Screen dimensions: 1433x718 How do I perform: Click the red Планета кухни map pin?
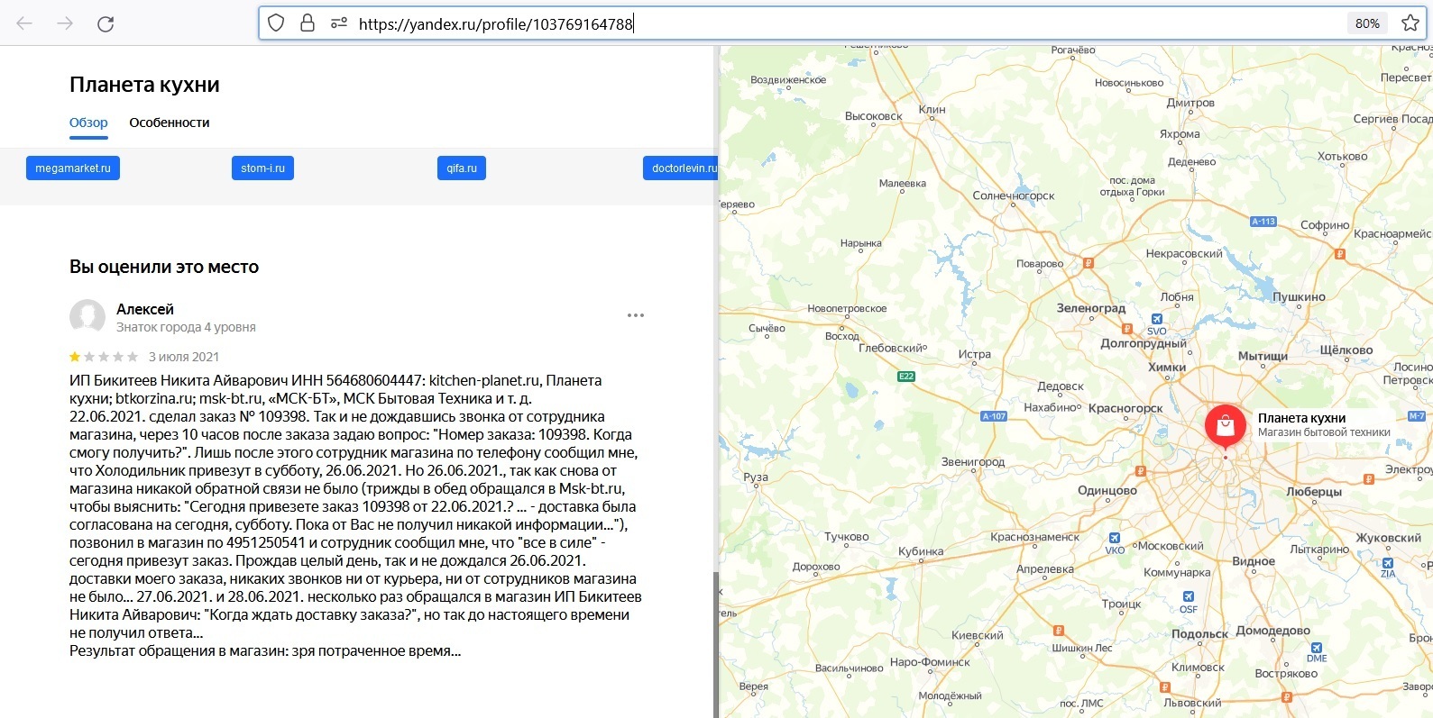[x=1225, y=425]
